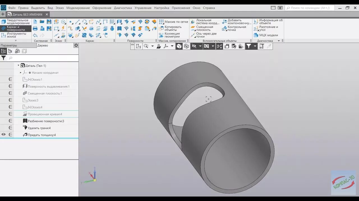This screenshot has height=201, width=359.
Task: Open file folder icon in Системная
Action: click(x=42, y=22)
